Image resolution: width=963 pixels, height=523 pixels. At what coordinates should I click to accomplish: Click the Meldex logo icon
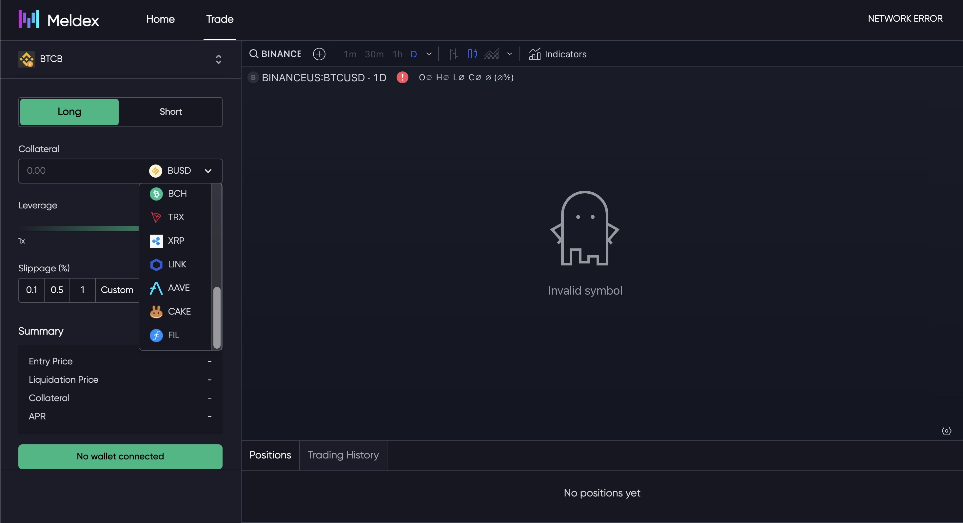pos(29,19)
